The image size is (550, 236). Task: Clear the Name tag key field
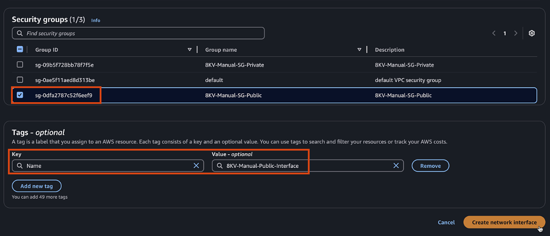(x=196, y=166)
